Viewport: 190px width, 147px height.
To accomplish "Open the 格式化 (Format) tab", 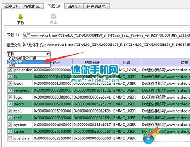I will click(x=32, y=6).
